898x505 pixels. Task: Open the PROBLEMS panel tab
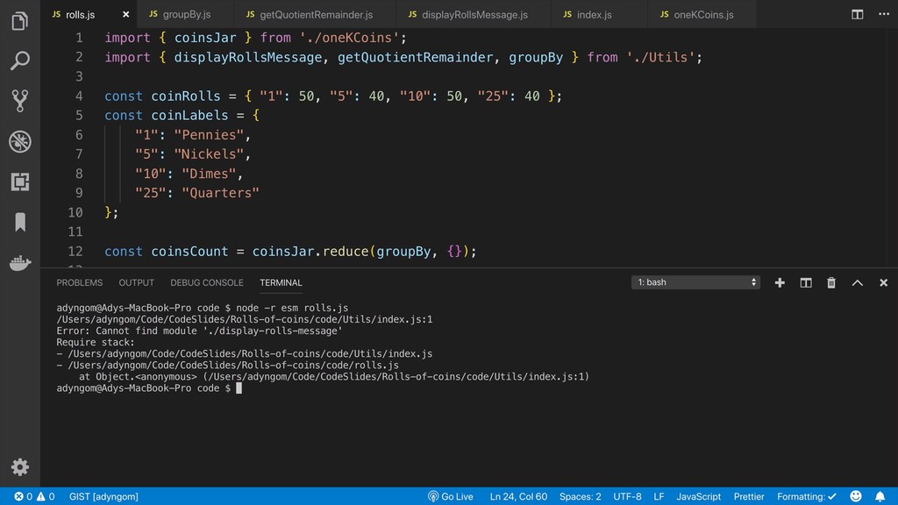click(x=80, y=283)
